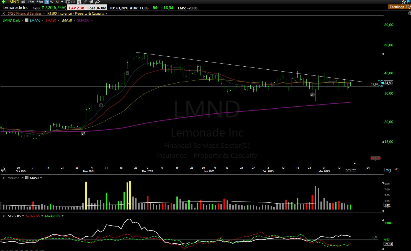
Task: Click the blue flag icon
Action: click(409, 2)
